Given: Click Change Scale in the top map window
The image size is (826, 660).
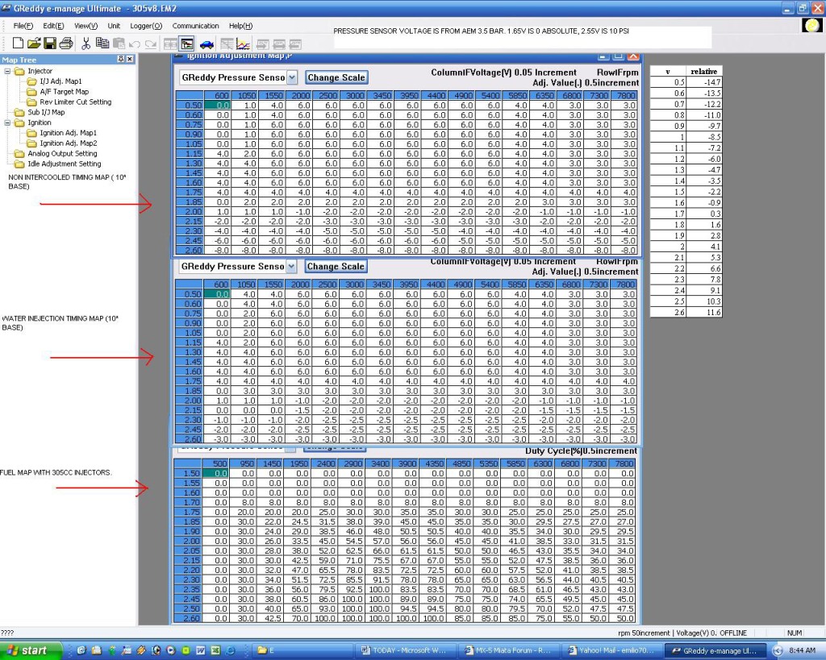Looking at the screenshot, I should [336, 77].
